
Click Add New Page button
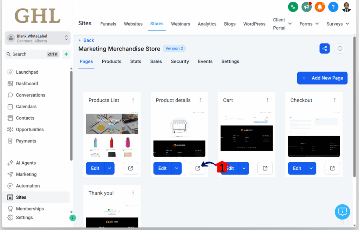[x=322, y=78]
